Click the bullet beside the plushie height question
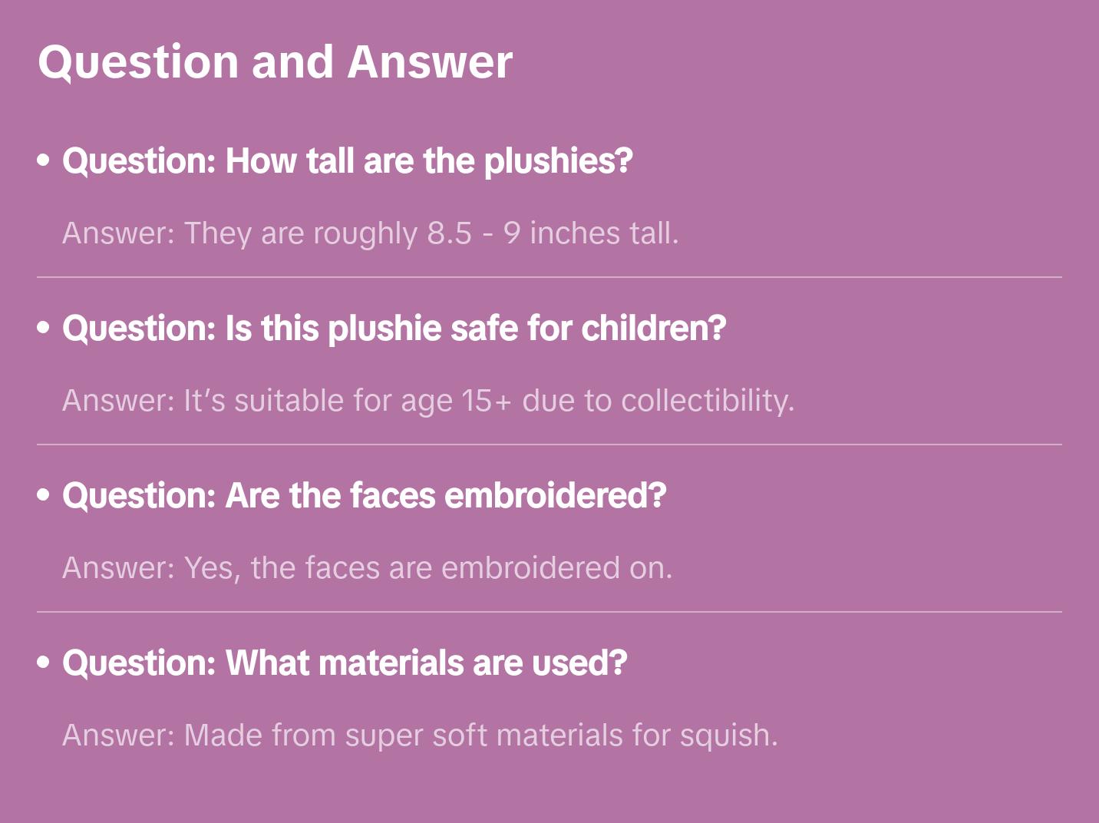This screenshot has width=1099, height=823. click(x=44, y=161)
